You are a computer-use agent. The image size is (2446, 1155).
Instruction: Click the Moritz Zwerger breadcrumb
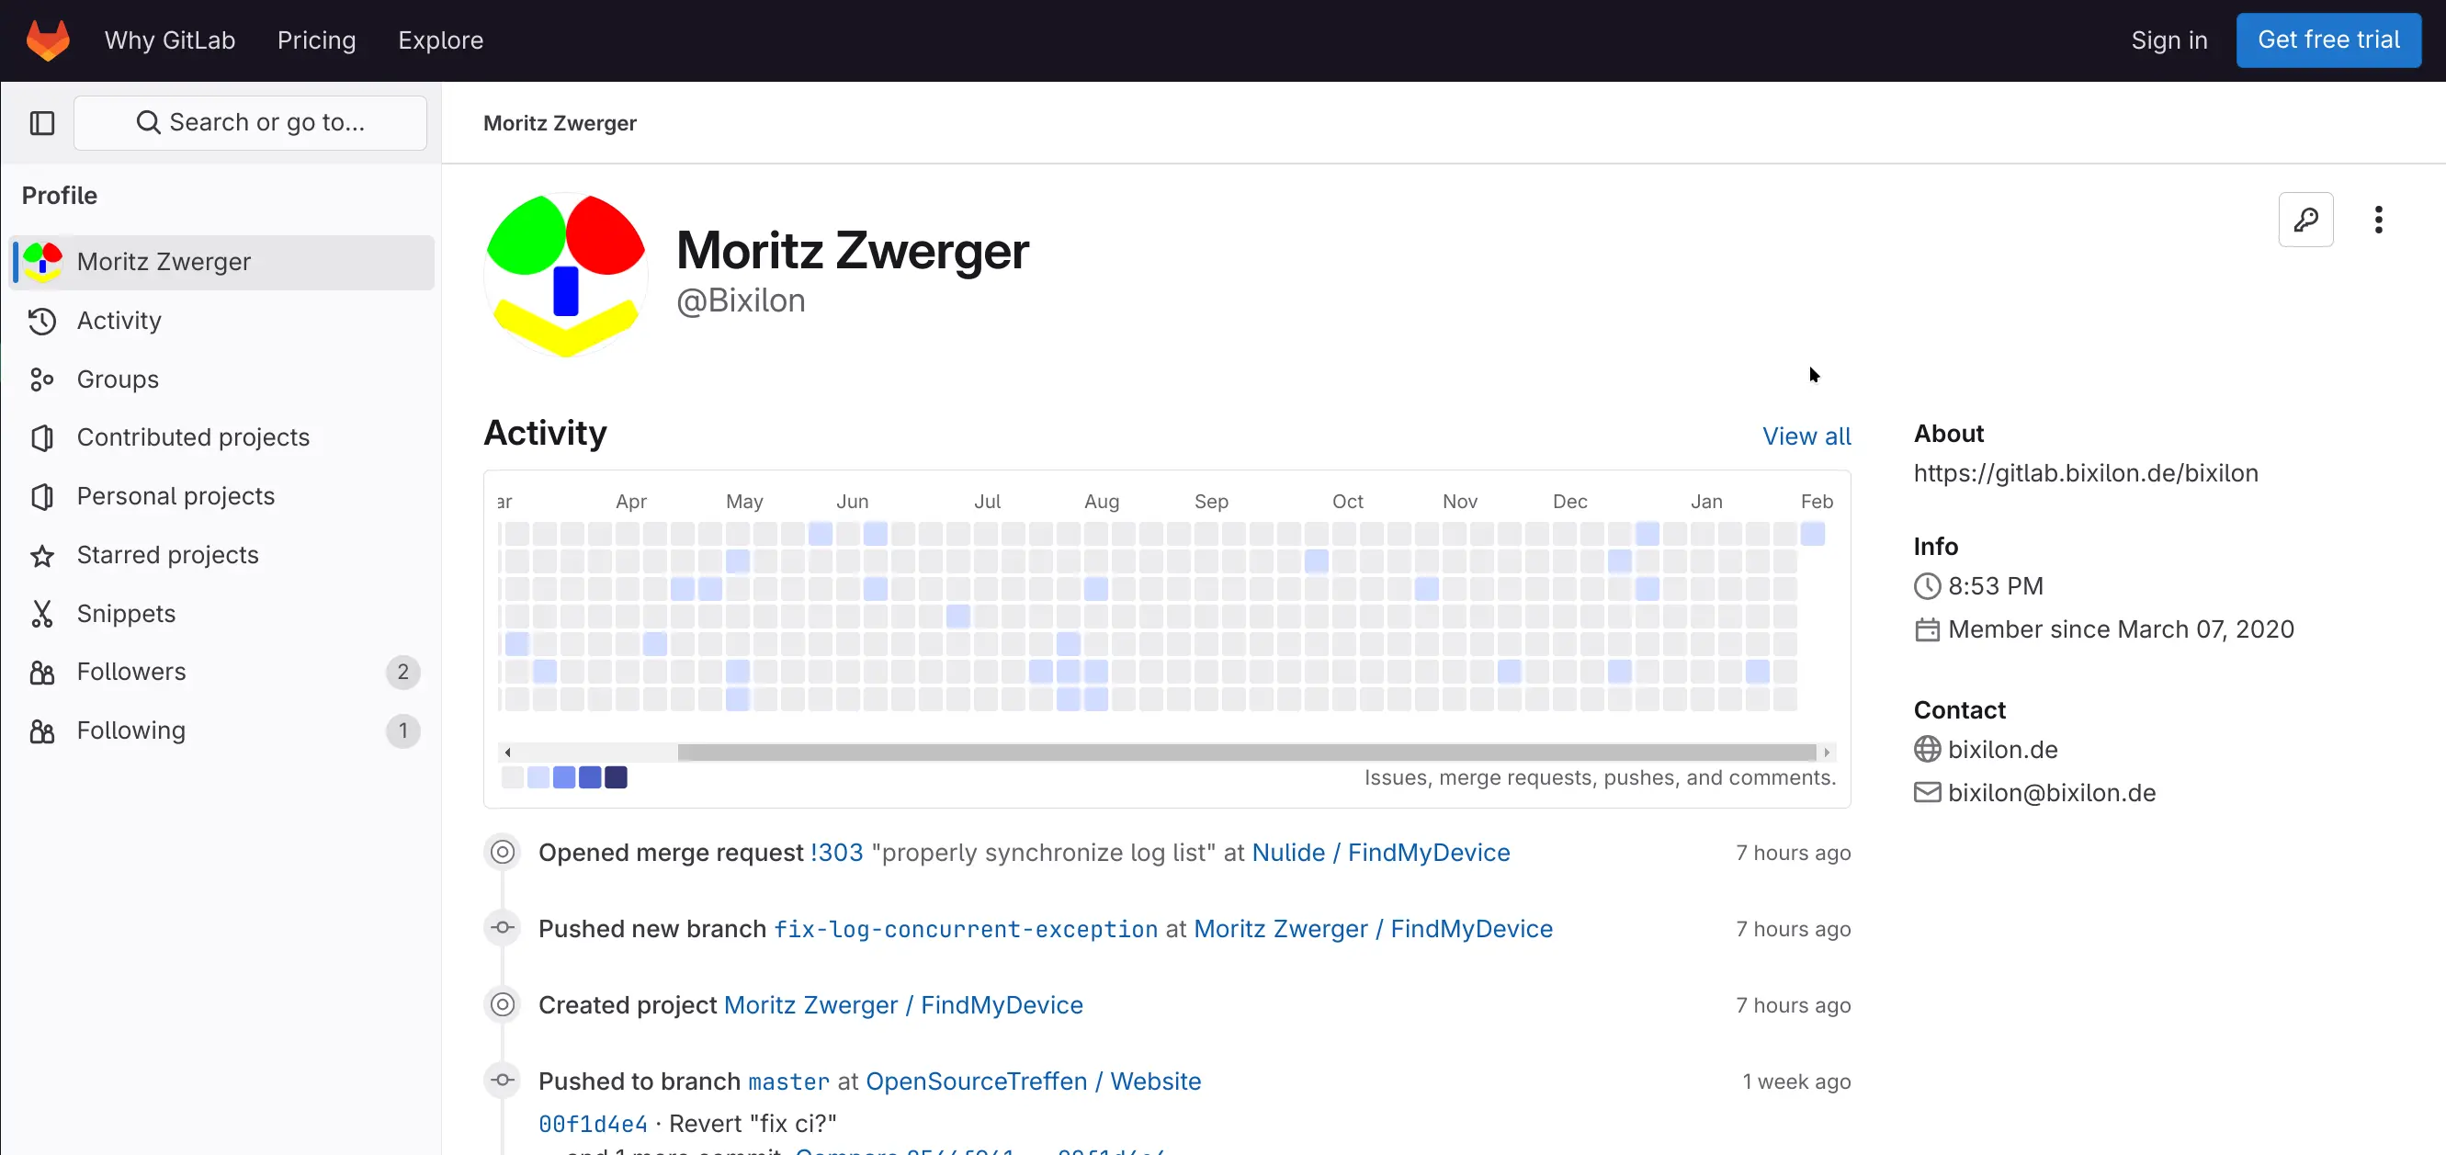point(560,122)
